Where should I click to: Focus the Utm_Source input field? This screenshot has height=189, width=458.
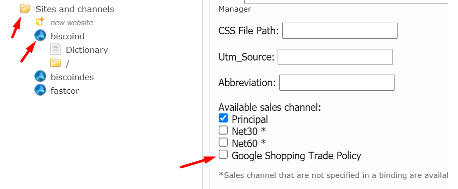[336, 57]
